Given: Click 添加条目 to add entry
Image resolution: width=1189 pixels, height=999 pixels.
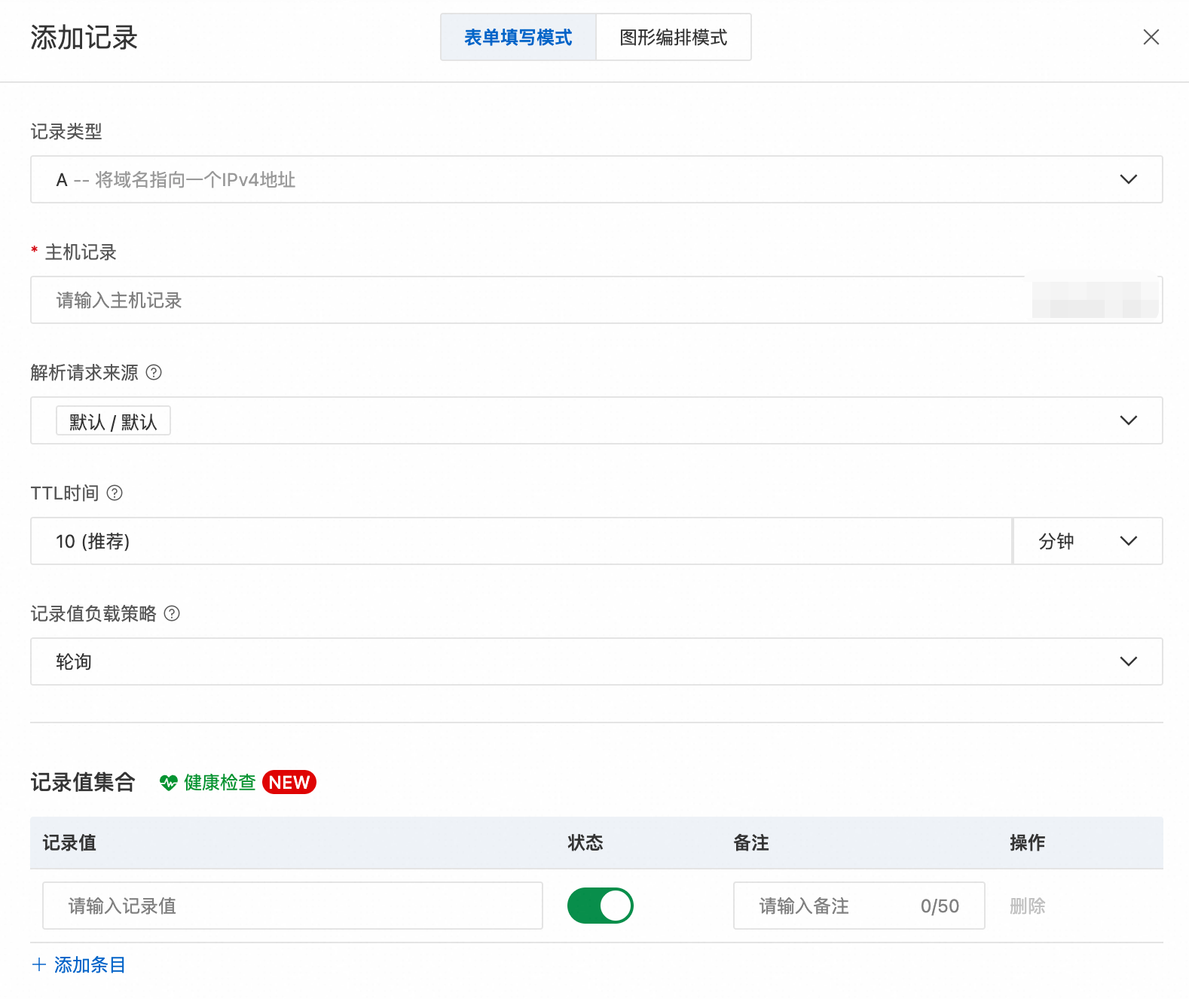Looking at the screenshot, I should pyautogui.click(x=90, y=964).
